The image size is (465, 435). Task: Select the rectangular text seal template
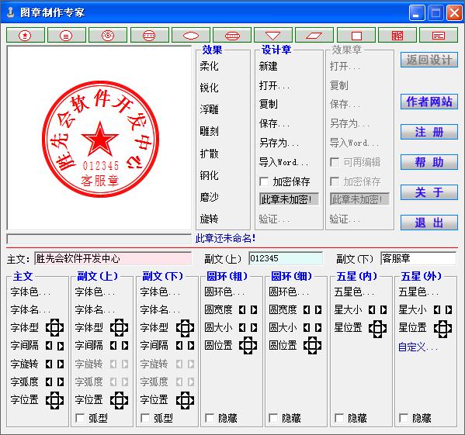439,36
